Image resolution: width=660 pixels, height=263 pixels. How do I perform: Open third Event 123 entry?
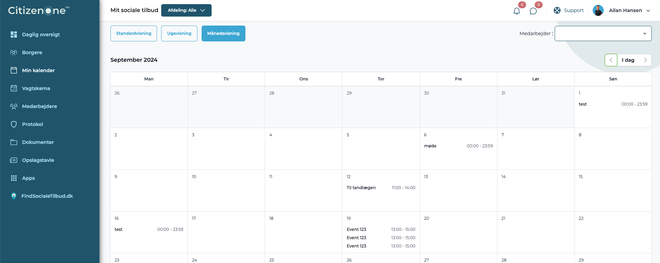click(381, 246)
